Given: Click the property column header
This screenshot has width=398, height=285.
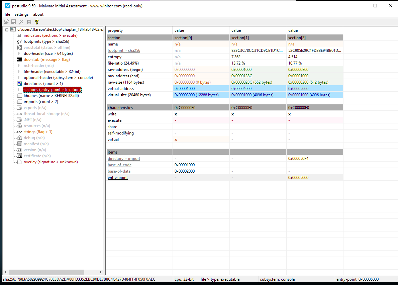Looking at the screenshot, I should (139, 30).
